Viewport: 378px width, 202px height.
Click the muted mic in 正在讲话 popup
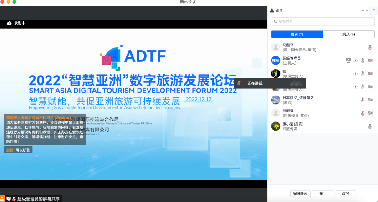pyautogui.click(x=239, y=83)
